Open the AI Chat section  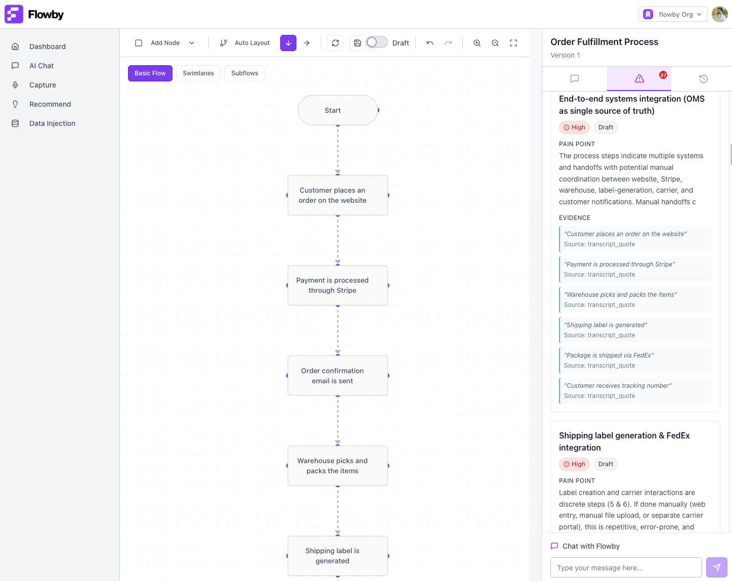41,65
